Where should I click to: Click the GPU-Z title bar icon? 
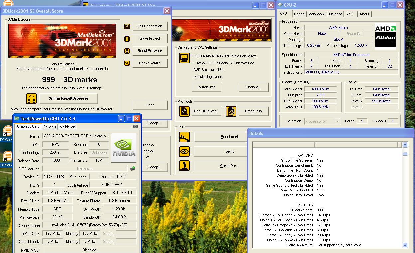click(x=17, y=119)
